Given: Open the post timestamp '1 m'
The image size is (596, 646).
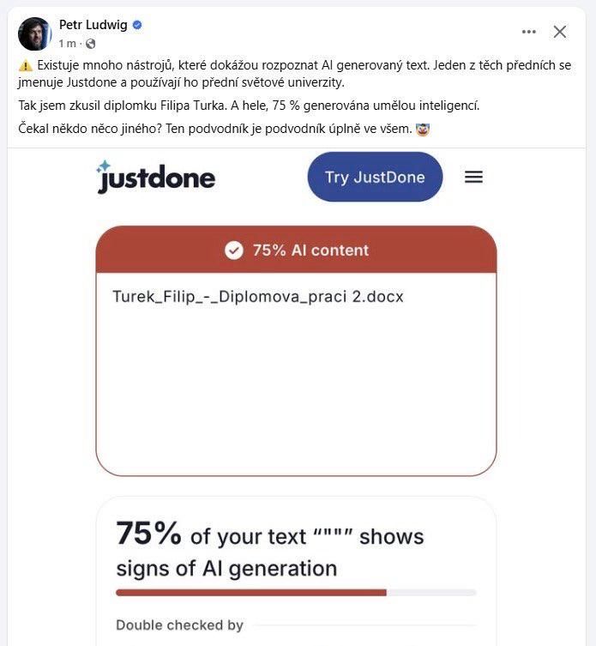Looking at the screenshot, I should pyautogui.click(x=67, y=43).
